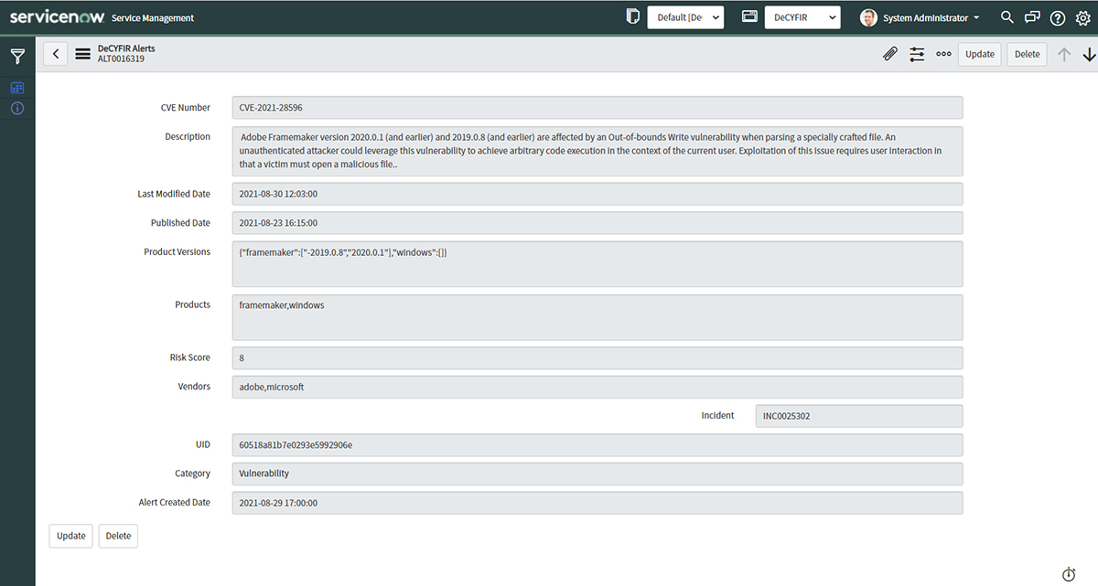Click the bottom Delete button
This screenshot has height=586, width=1098.
point(118,536)
